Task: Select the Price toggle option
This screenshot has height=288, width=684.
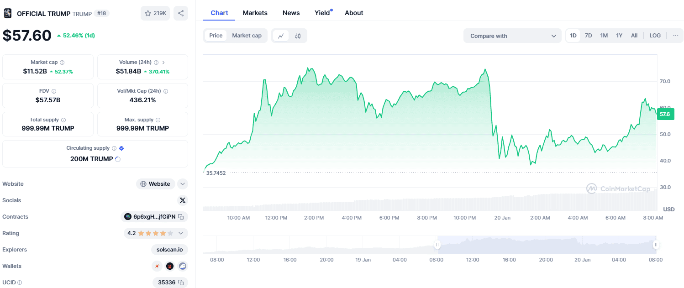Action: 216,35
